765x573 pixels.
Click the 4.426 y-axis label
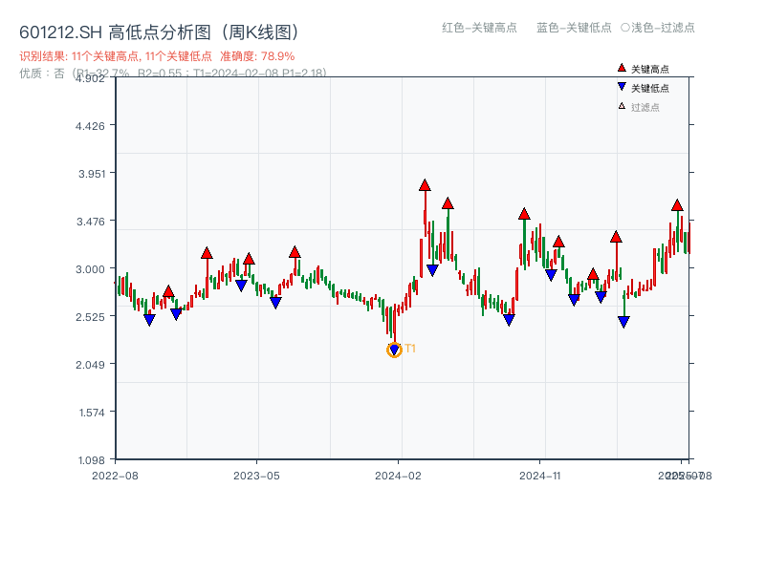pyautogui.click(x=90, y=126)
